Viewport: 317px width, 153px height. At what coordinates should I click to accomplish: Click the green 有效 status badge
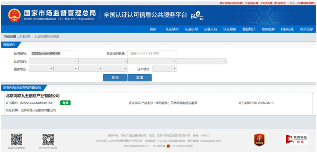(65, 103)
